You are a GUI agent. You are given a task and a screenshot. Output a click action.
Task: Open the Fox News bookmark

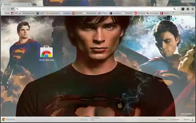pos(115,13)
